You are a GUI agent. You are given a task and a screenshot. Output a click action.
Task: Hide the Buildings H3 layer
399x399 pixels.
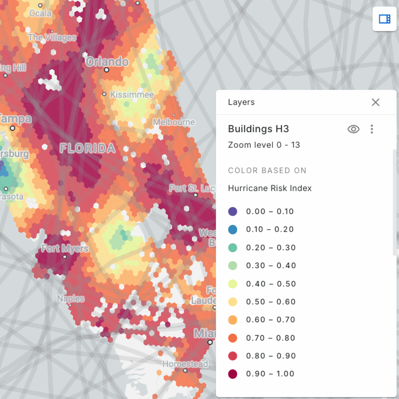point(353,129)
